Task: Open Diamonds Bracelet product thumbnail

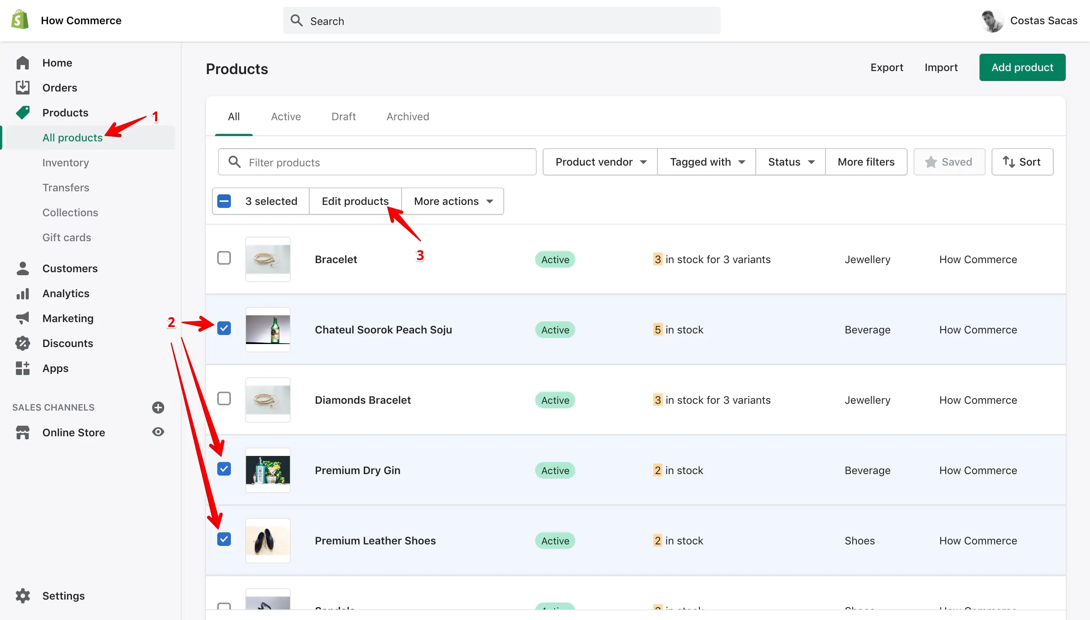Action: 268,400
